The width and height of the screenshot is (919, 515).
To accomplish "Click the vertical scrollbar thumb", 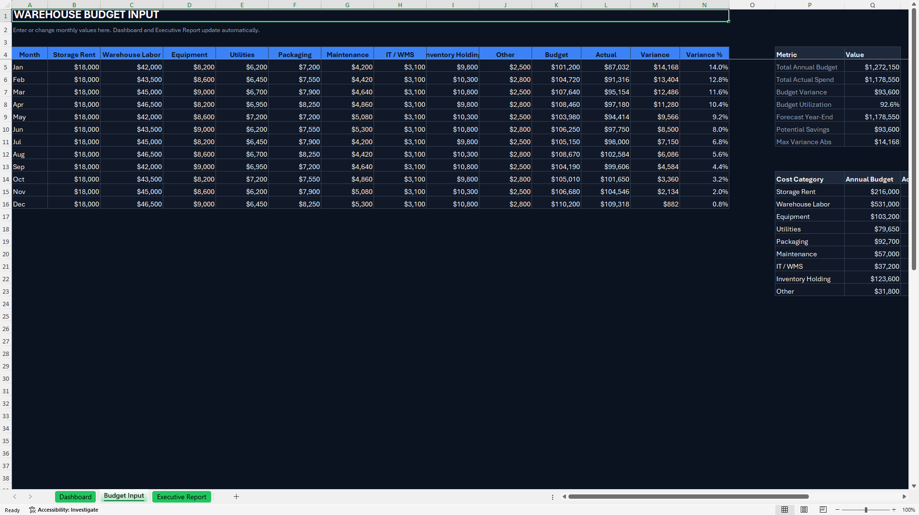I will 914,139.
